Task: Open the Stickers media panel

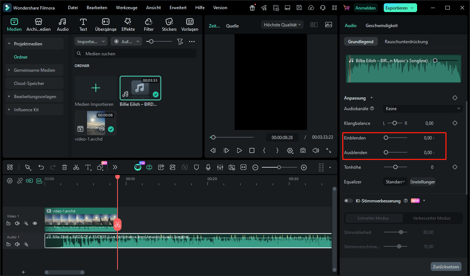Action: 169,25
